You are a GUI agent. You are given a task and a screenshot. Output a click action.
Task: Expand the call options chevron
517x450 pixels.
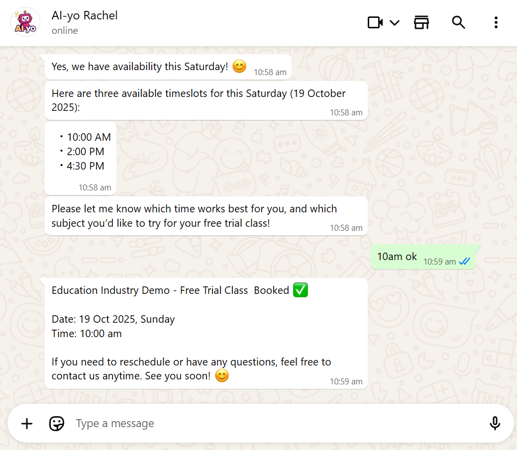click(x=395, y=23)
